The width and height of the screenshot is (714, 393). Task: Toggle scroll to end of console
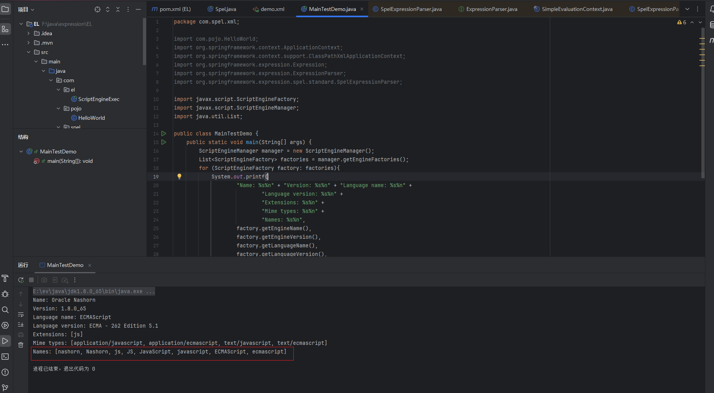21,324
